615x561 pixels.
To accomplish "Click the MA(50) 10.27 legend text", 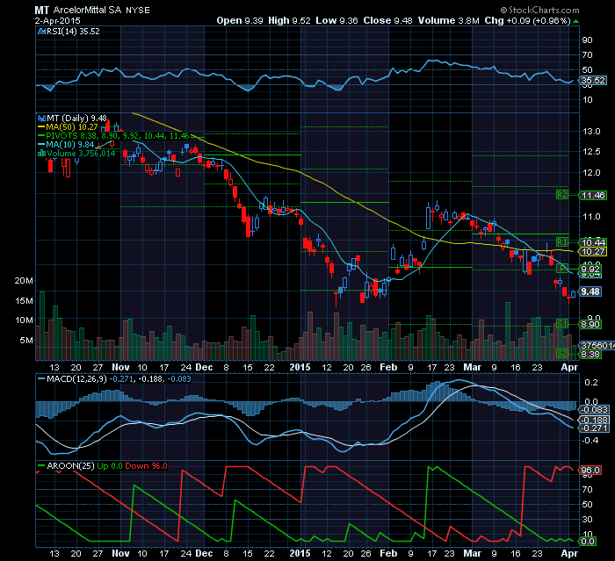I will 72,127.
